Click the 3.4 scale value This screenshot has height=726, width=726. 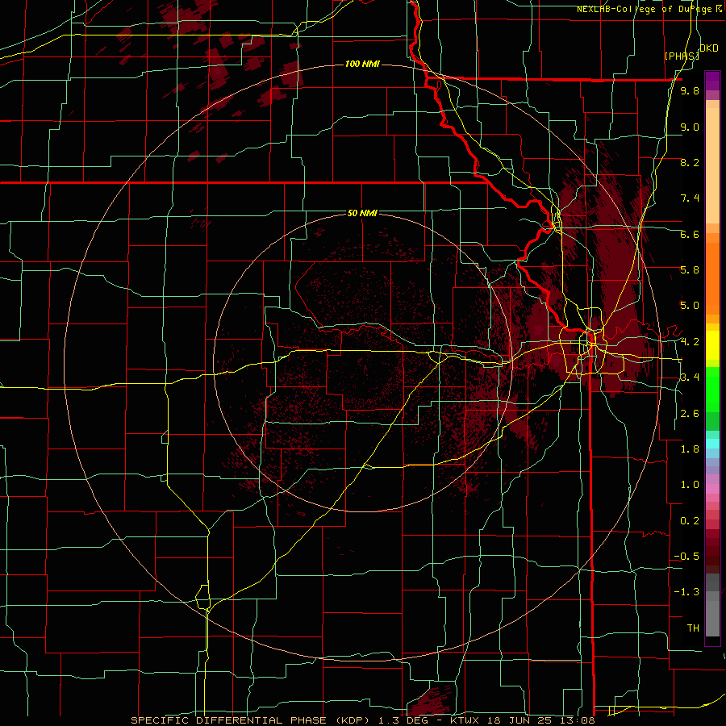click(690, 377)
